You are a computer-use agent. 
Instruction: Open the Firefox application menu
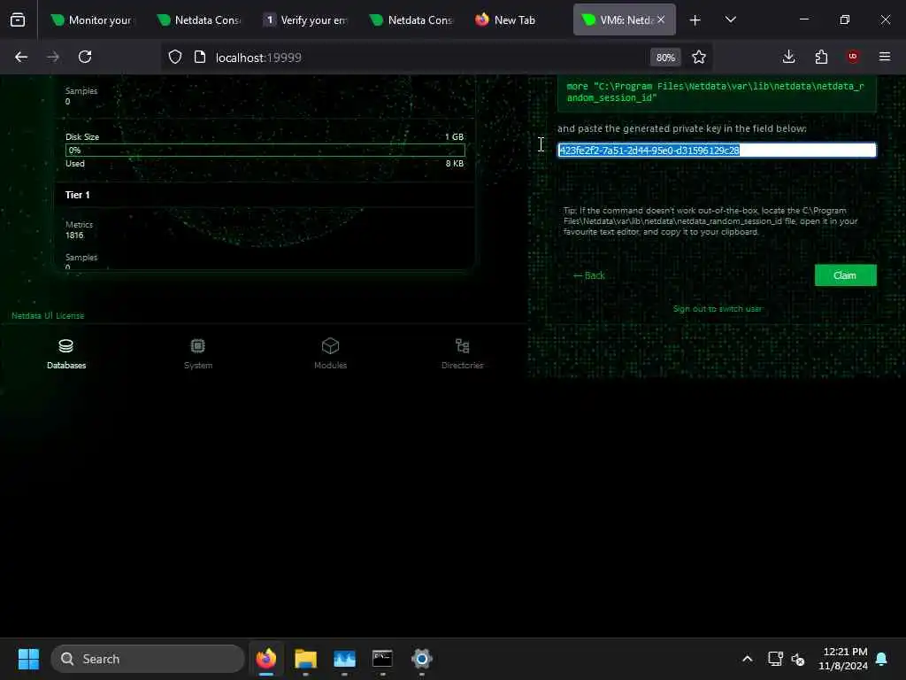pyautogui.click(x=885, y=58)
